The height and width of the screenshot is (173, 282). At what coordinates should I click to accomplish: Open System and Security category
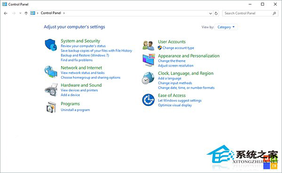click(x=80, y=41)
